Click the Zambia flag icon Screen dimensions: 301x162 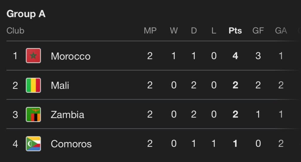(33, 114)
